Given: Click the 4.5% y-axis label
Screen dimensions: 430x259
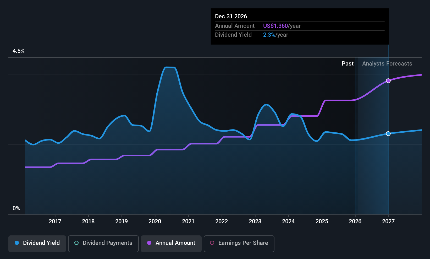Looking at the screenshot, I should pos(19,51).
